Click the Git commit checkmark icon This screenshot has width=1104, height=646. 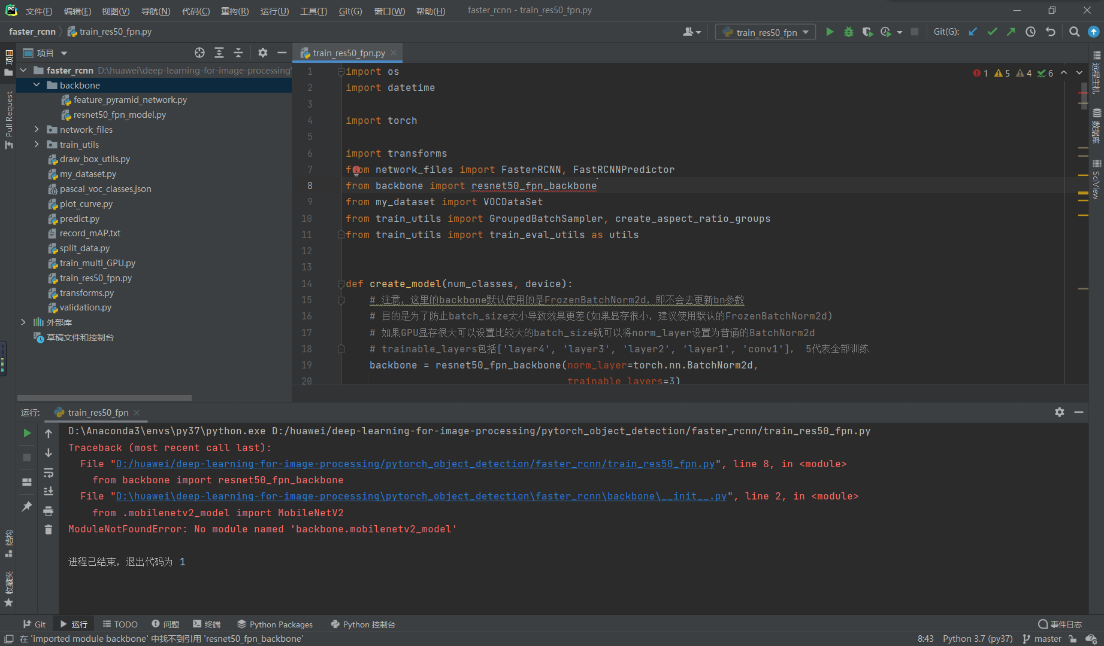pos(992,32)
